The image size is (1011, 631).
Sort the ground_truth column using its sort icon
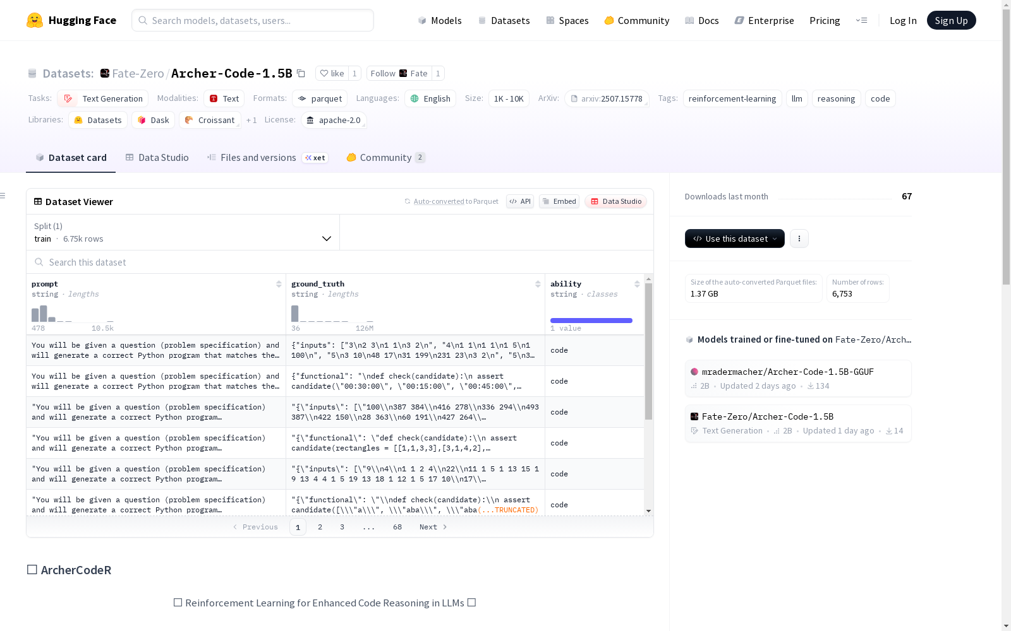tap(538, 284)
